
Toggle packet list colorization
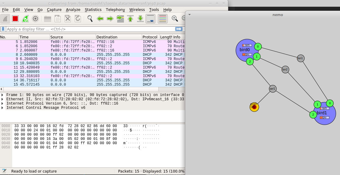point(162,19)
